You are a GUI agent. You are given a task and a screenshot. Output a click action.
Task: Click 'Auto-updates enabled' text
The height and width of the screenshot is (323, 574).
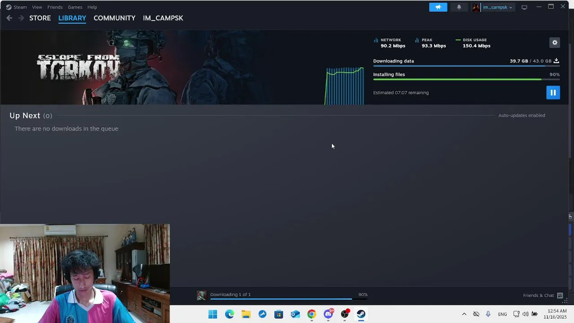pyautogui.click(x=522, y=115)
